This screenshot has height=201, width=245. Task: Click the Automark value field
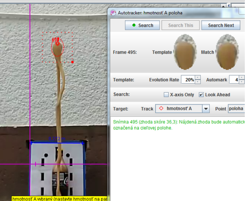pyautogui.click(x=234, y=80)
